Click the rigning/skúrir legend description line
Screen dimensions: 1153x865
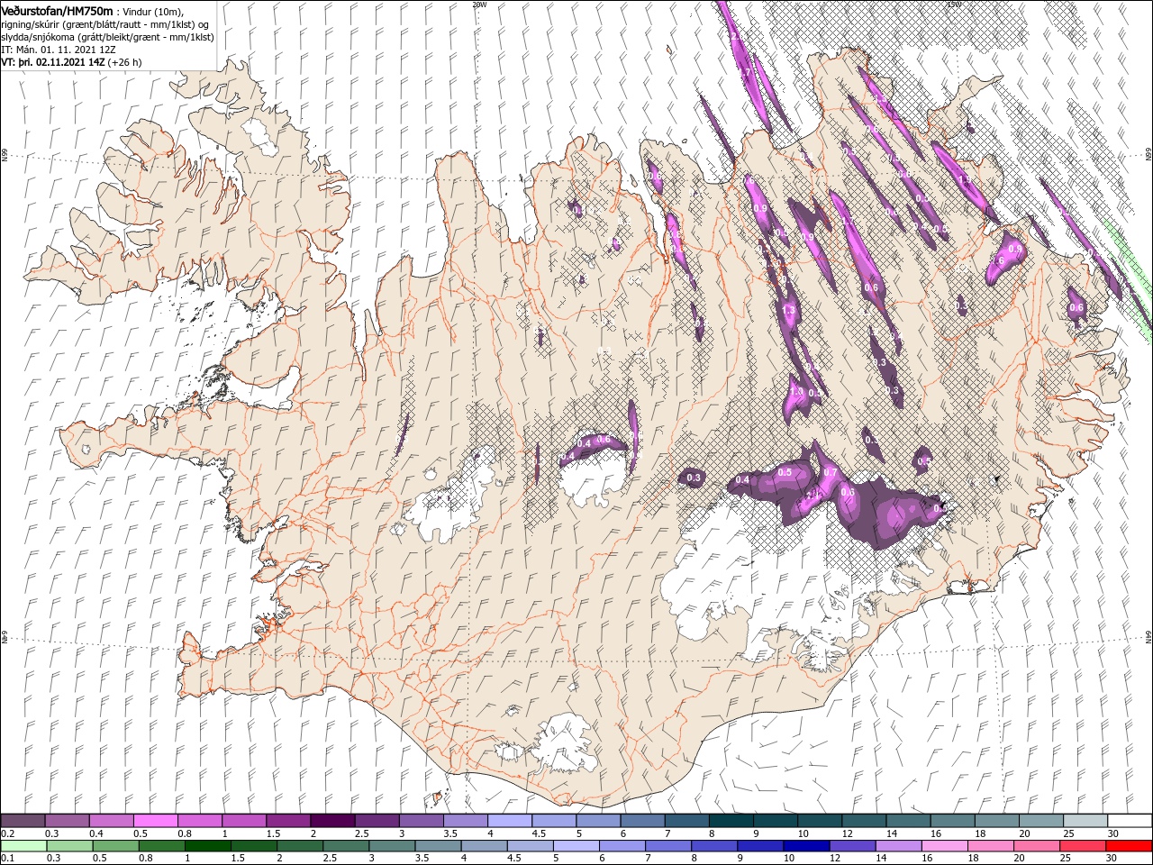tap(104, 24)
